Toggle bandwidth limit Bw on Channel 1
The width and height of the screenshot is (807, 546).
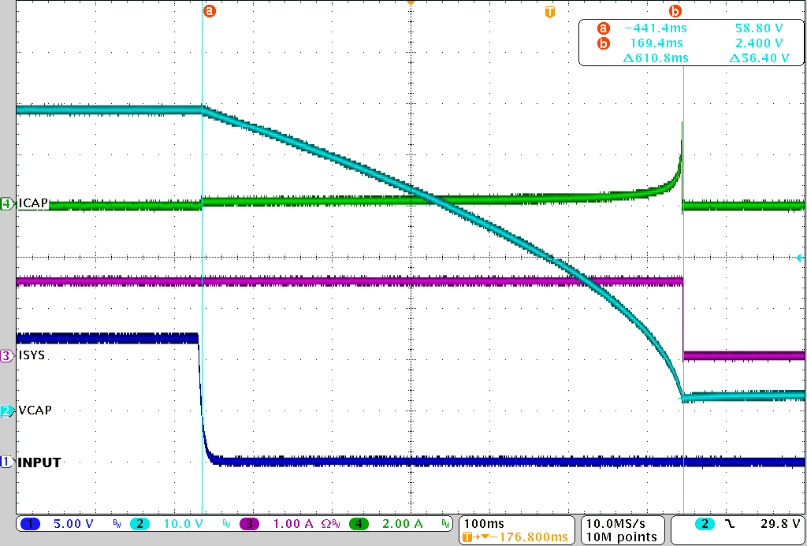(x=117, y=523)
